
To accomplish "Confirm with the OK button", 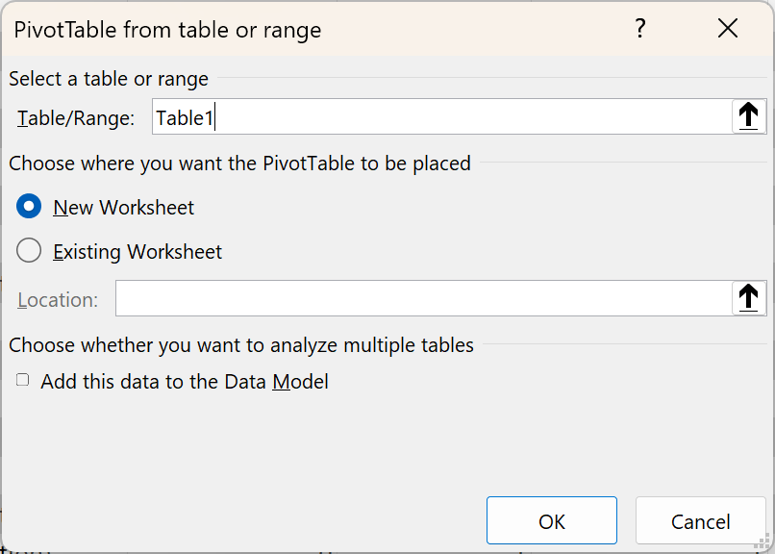I will click(x=551, y=521).
